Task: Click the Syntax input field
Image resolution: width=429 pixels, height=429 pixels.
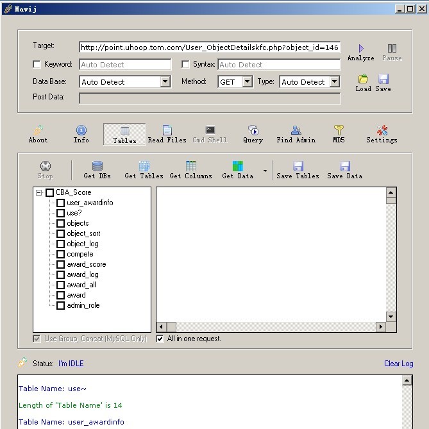Action: 279,65
